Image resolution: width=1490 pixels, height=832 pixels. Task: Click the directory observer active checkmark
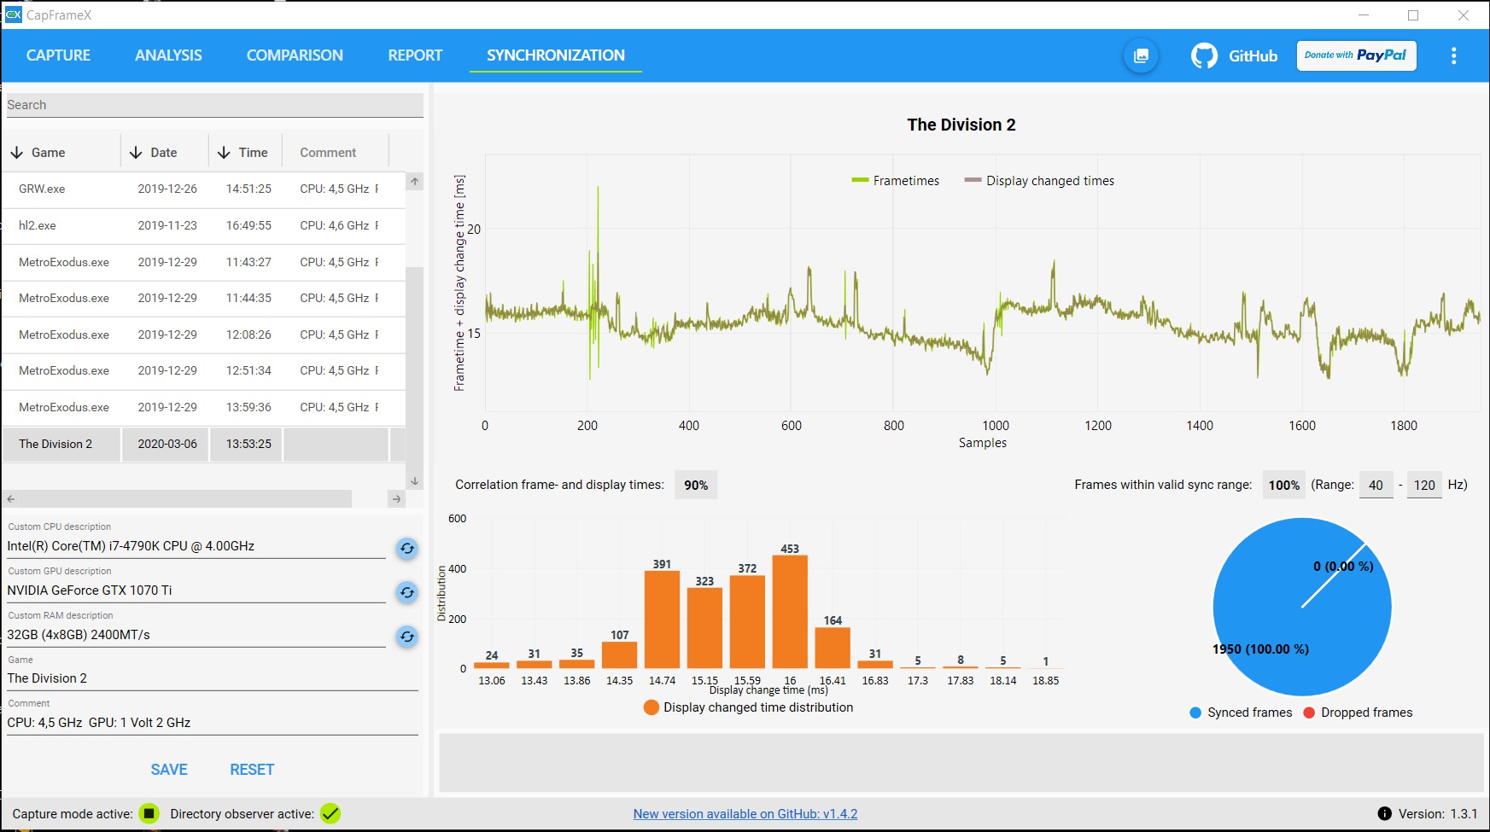pos(330,814)
